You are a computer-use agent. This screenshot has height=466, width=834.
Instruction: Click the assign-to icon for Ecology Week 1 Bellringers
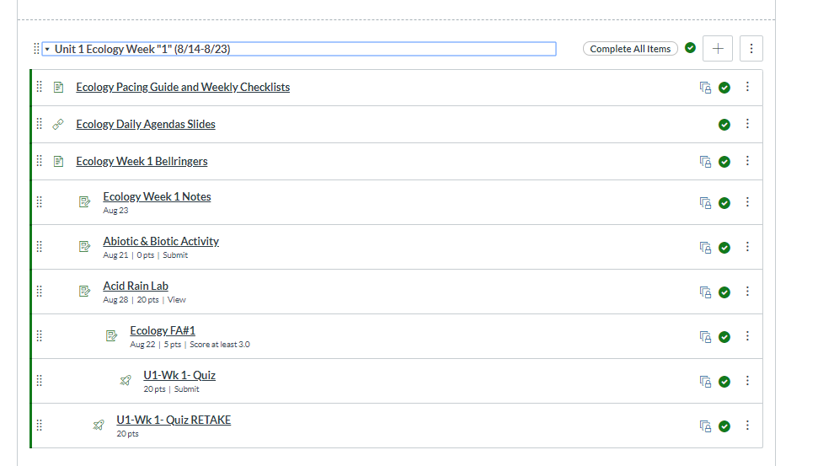pyautogui.click(x=705, y=162)
